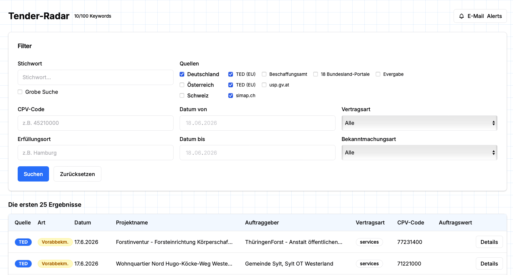Click CPV code 77231400
The image size is (513, 275).
coord(410,242)
